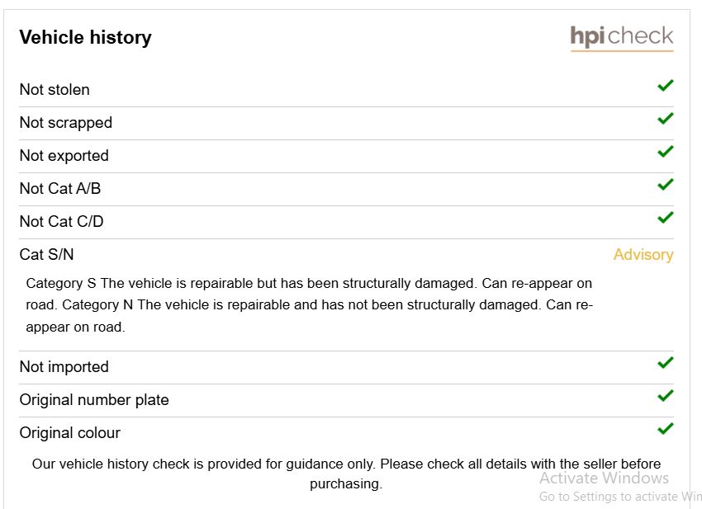The height and width of the screenshot is (509, 702).
Task: Expand the Cat S/N row
Action: pyautogui.click(x=346, y=254)
